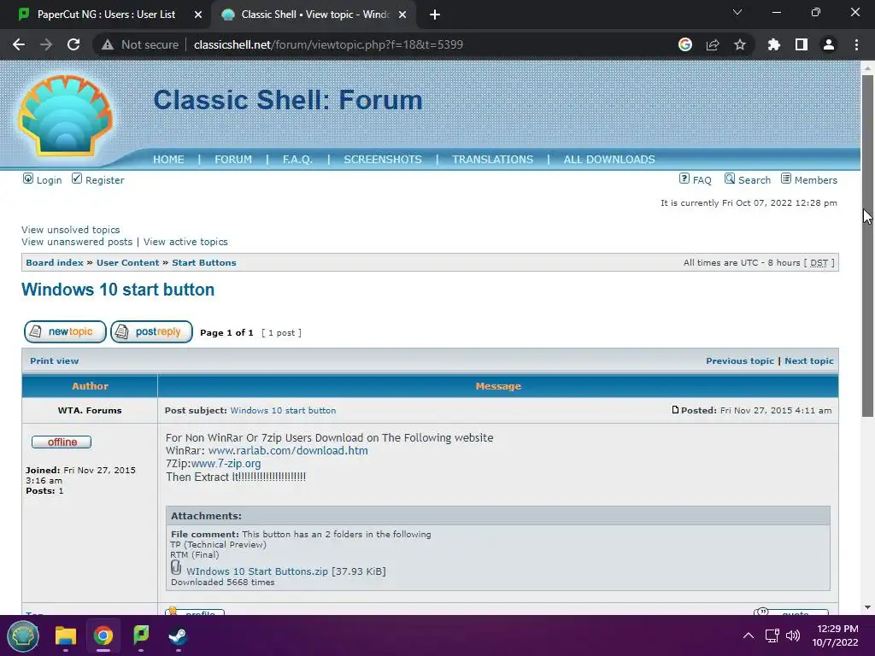Click the post icon beside Posted date
Viewport: 875px width, 656px height.
click(x=675, y=410)
